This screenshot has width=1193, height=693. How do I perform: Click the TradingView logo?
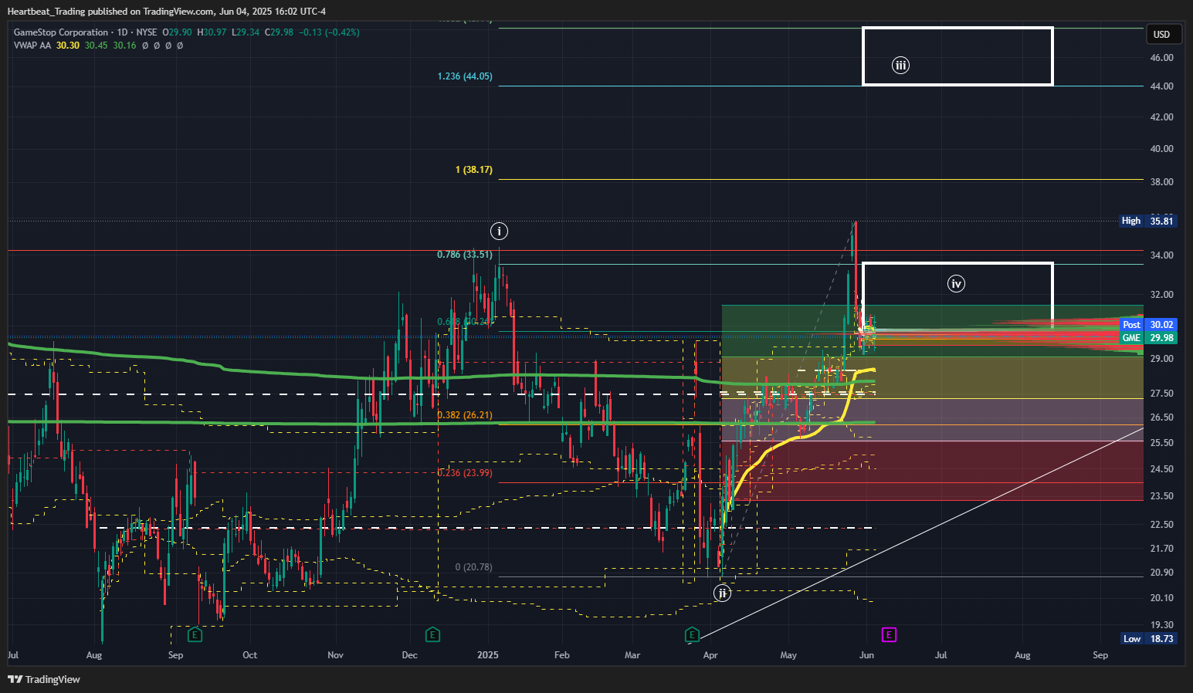(x=45, y=679)
